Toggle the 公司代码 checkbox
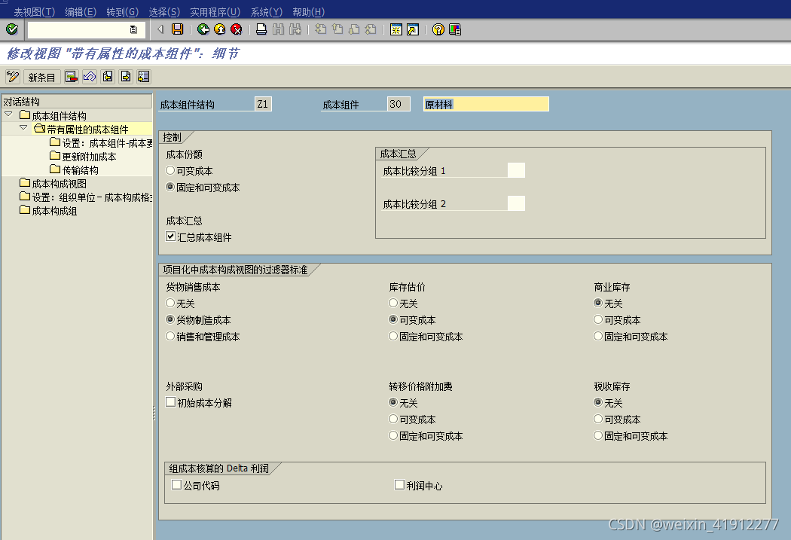 click(x=176, y=484)
